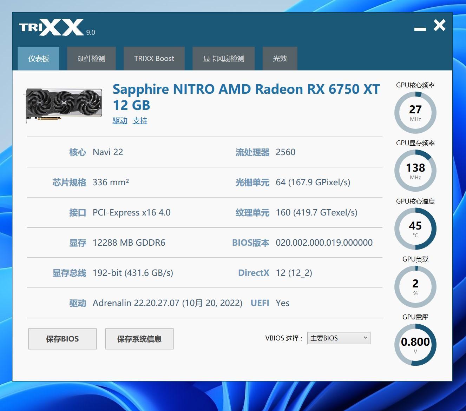This screenshot has width=466, height=411.
Task: Open the TRIXX Boost tab
Action: click(x=154, y=59)
